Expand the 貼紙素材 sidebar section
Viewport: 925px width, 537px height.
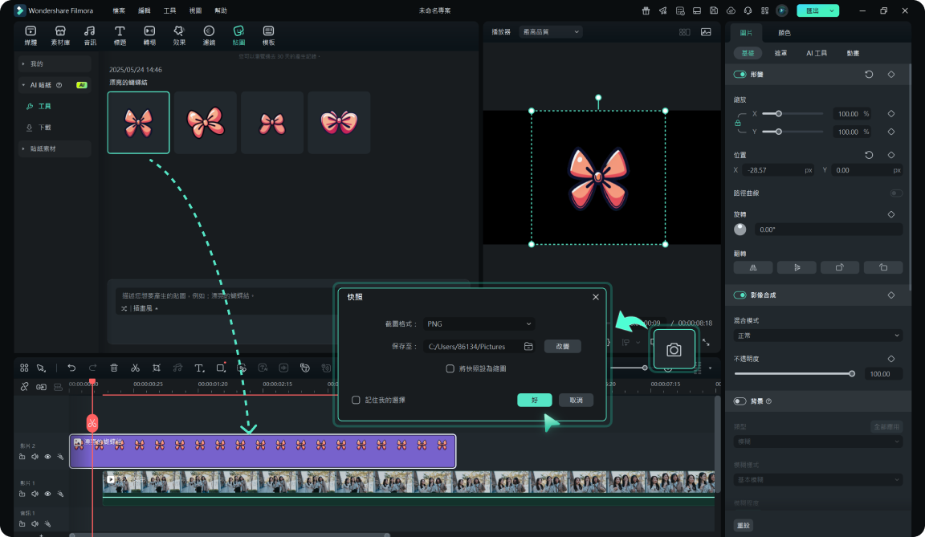23,148
